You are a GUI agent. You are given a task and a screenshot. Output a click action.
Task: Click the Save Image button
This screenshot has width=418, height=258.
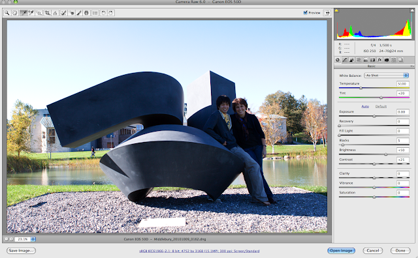click(21, 251)
